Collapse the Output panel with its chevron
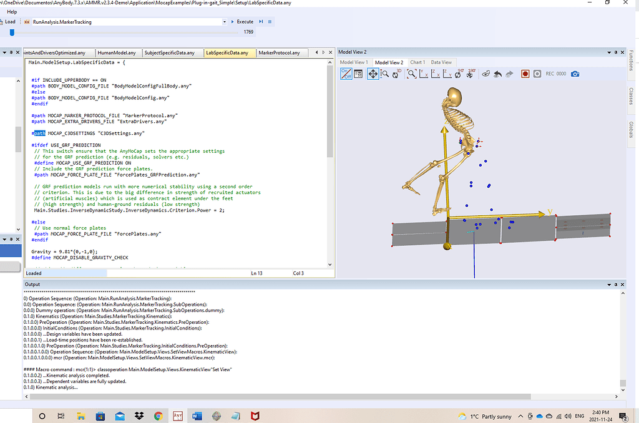639x423 pixels. coord(608,284)
